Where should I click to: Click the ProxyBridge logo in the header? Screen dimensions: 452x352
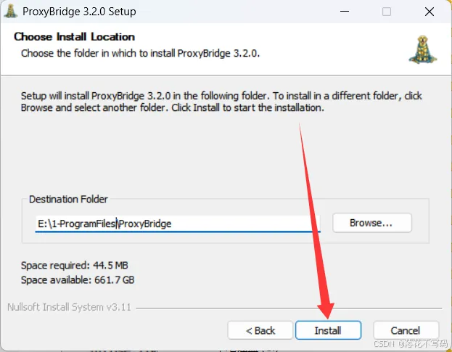click(422, 48)
